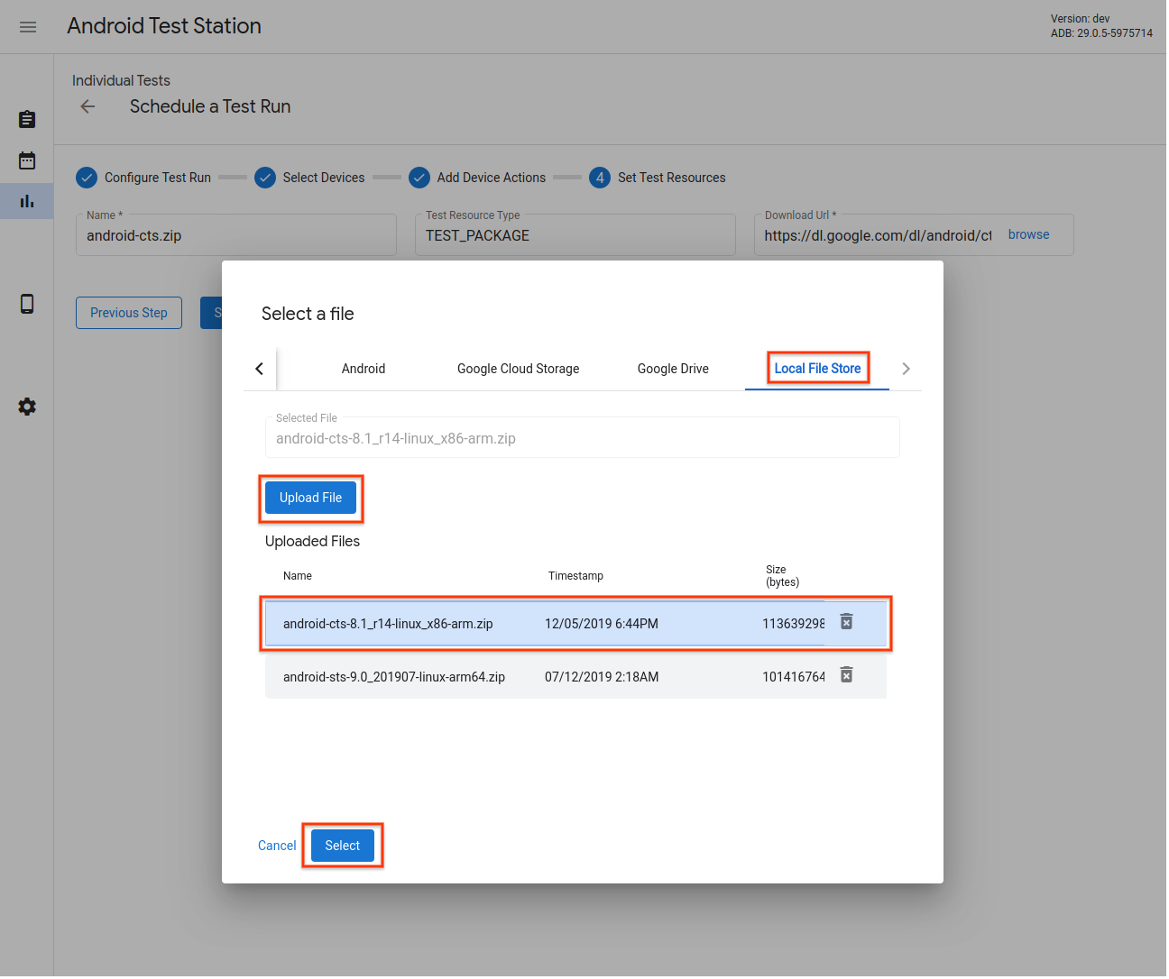The height and width of the screenshot is (979, 1169).
Task: Delete the android-cts-8.1 uploaded file
Action: (x=845, y=621)
